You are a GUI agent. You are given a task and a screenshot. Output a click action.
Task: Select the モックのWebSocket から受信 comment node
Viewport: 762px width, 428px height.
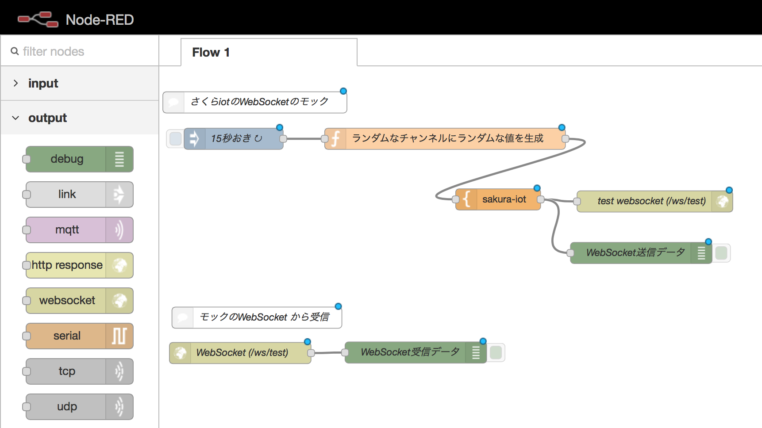point(257,317)
